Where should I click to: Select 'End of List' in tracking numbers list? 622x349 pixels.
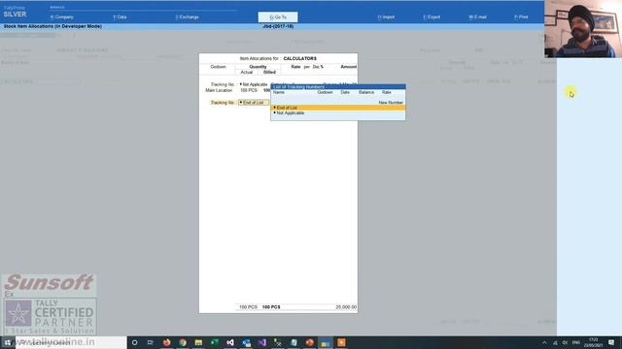pyautogui.click(x=338, y=108)
